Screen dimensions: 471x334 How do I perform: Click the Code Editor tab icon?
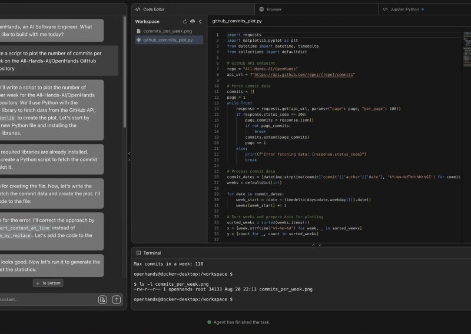[138, 9]
